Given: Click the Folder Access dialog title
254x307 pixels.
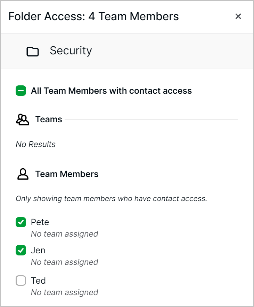Looking at the screenshot, I should click(x=93, y=16).
